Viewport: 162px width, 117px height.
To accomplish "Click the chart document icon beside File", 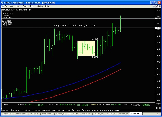I will (x=3, y=6).
